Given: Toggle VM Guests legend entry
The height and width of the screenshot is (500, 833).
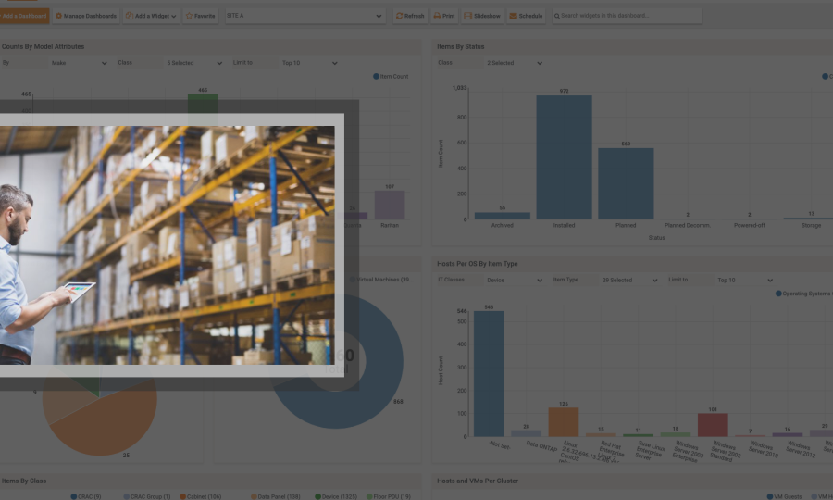Looking at the screenshot, I should point(785,496).
